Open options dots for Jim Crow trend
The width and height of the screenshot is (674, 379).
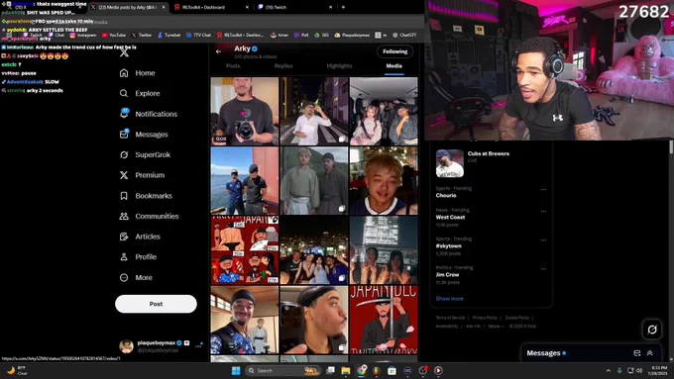point(543,269)
